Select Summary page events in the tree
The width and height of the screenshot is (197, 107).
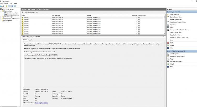pos(12,15)
